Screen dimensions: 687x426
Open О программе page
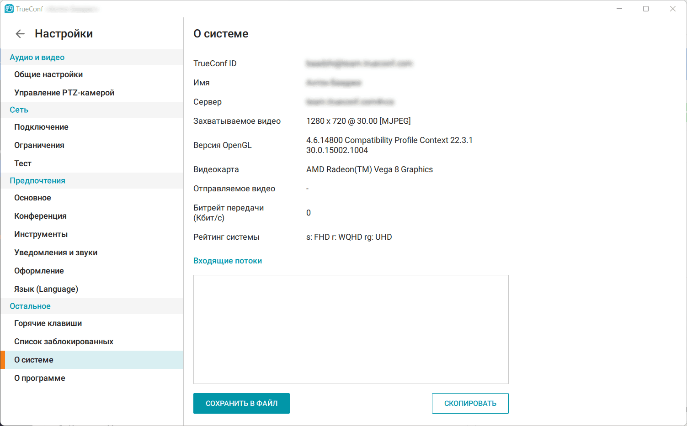92,378
